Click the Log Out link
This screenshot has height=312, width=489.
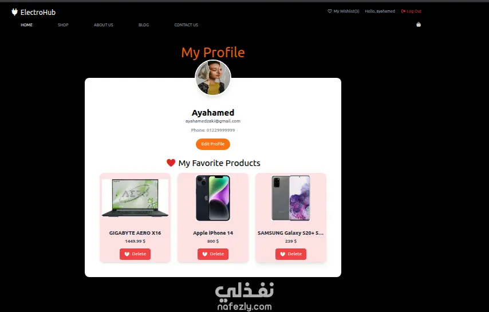pos(411,11)
